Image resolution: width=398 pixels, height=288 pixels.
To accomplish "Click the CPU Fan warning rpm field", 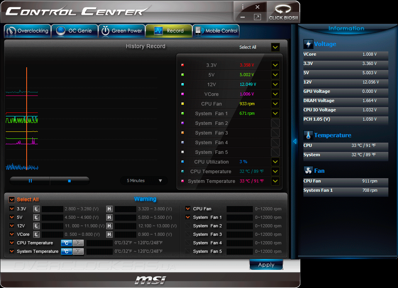I will coord(240,209).
